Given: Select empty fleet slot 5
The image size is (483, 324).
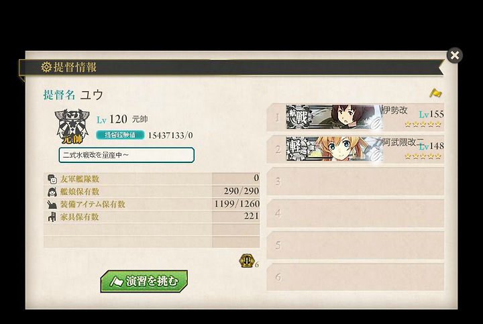Looking at the screenshot, I should click(356, 245).
